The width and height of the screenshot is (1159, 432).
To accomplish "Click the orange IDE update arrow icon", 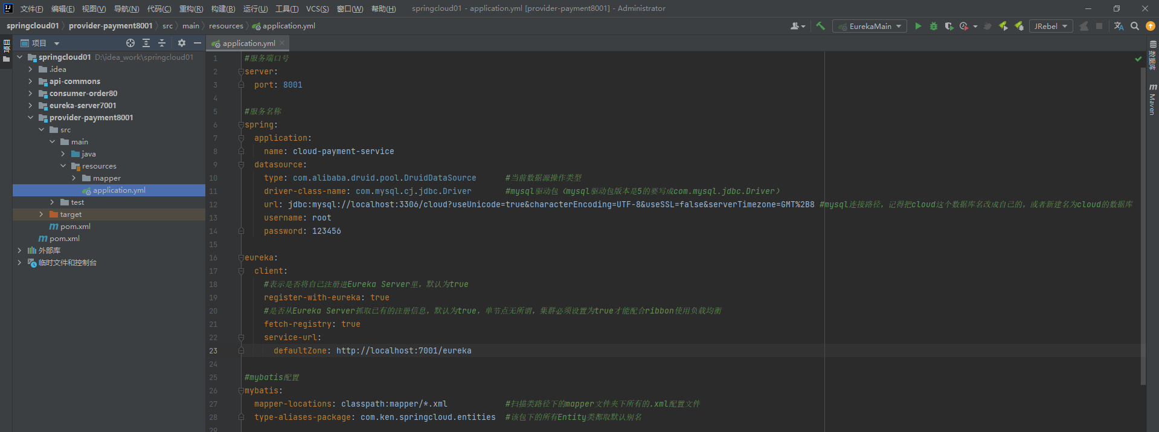I will click(1151, 26).
